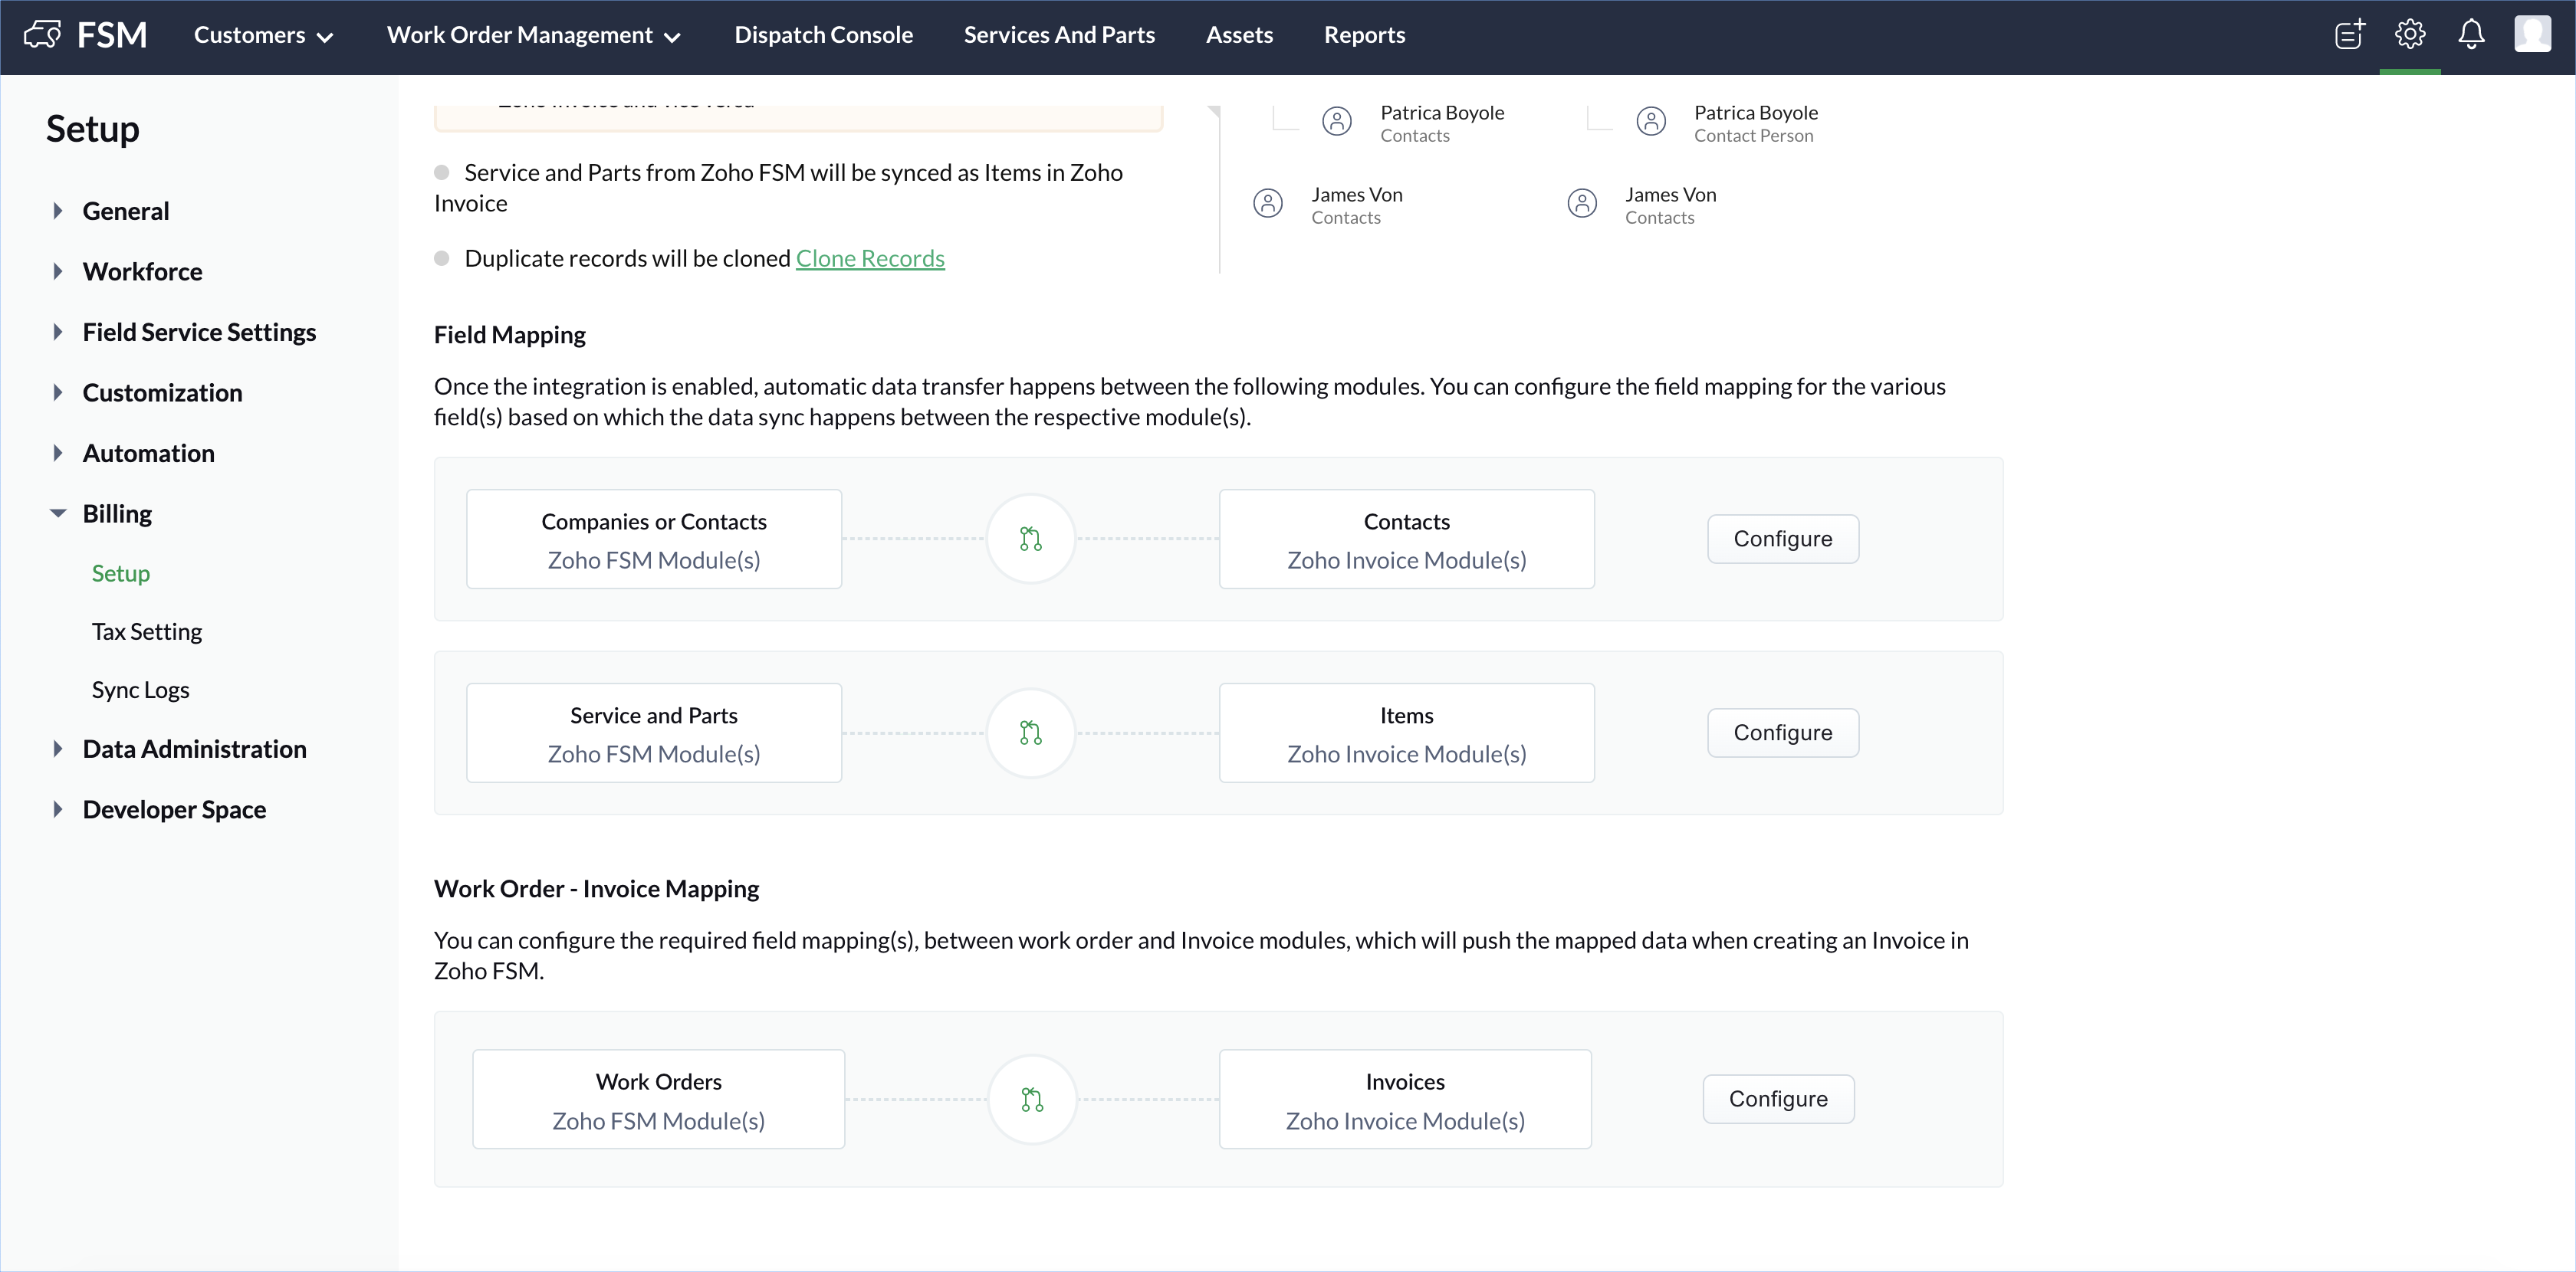The image size is (2576, 1272).
Task: Click the FSM truck logo icon
Action: (42, 35)
